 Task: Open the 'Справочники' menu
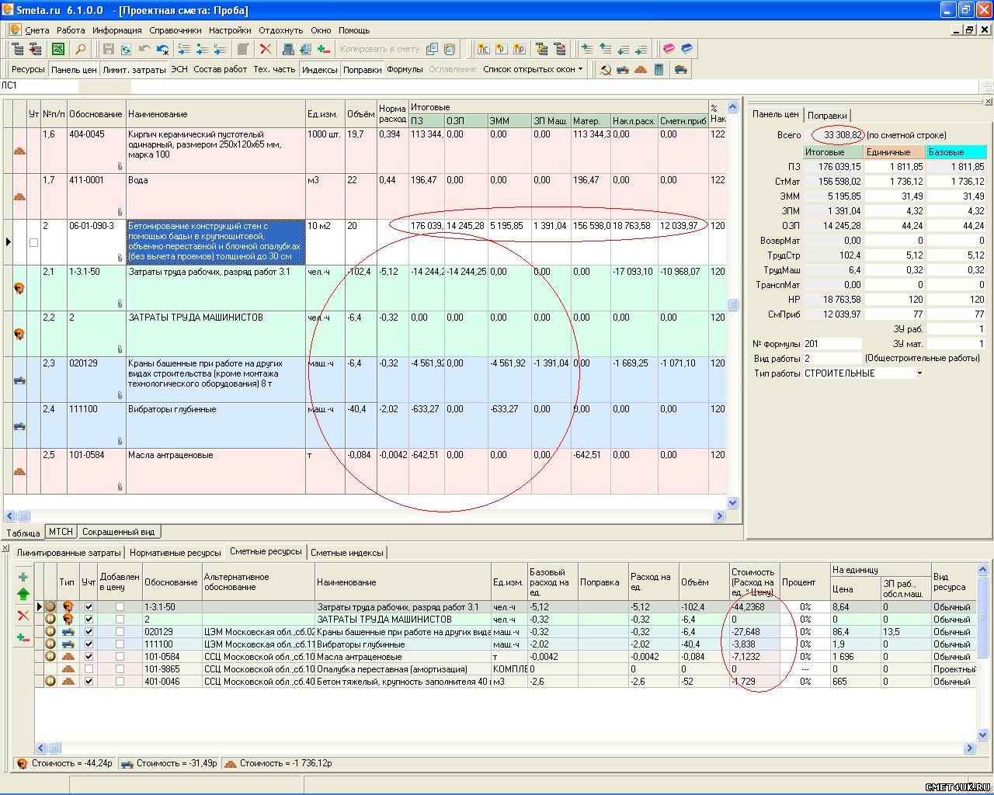(x=176, y=30)
